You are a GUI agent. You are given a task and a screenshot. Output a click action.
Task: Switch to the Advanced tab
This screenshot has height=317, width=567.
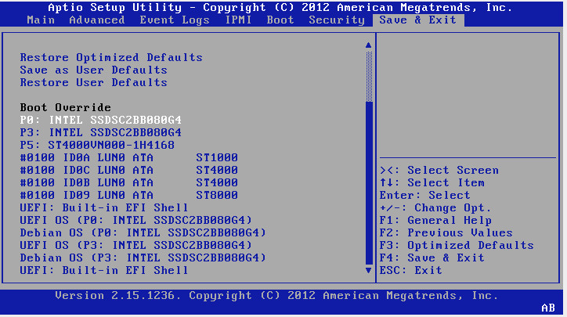97,20
